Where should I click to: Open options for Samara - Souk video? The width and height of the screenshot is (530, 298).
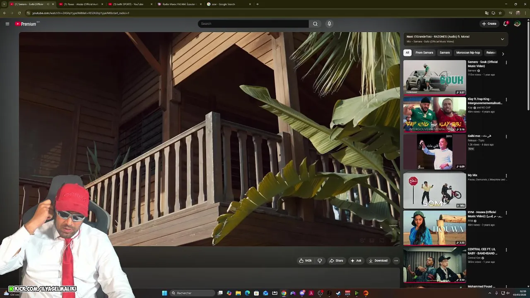pos(506,62)
